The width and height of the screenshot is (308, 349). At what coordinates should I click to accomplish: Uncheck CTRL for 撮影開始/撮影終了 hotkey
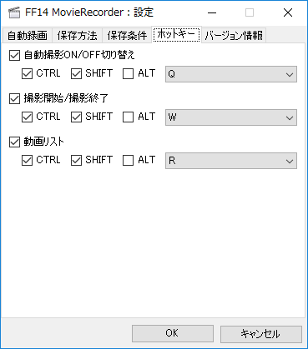[x=27, y=117]
